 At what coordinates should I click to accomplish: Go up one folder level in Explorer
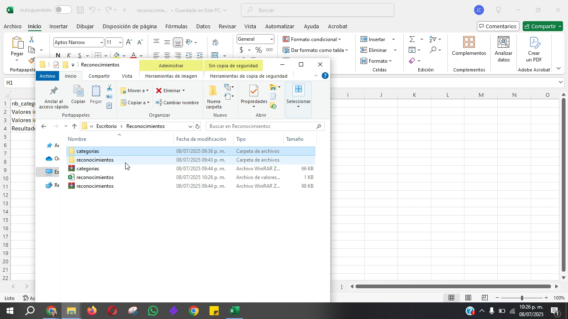(74, 126)
